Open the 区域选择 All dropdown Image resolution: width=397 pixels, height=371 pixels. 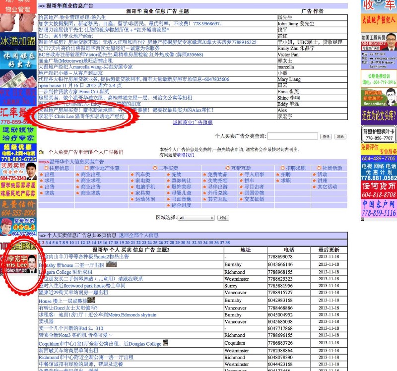[196, 218]
